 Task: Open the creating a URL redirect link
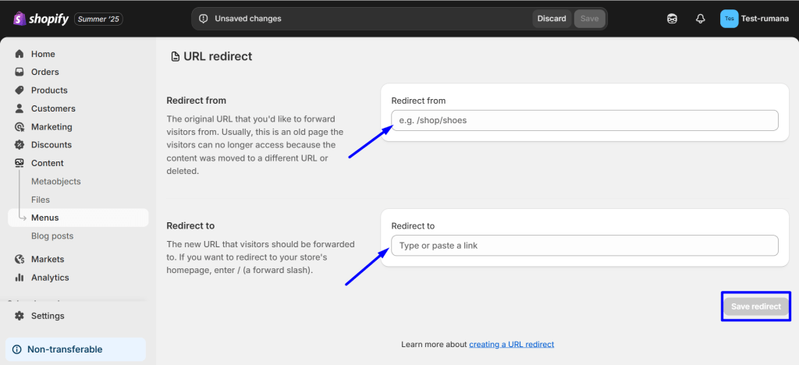(512, 344)
